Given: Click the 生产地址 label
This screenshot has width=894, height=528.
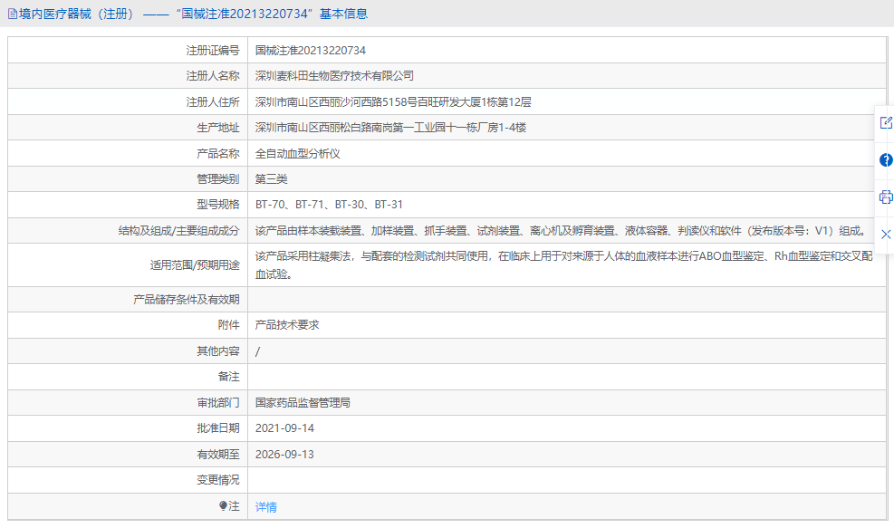Looking at the screenshot, I should coord(218,128).
